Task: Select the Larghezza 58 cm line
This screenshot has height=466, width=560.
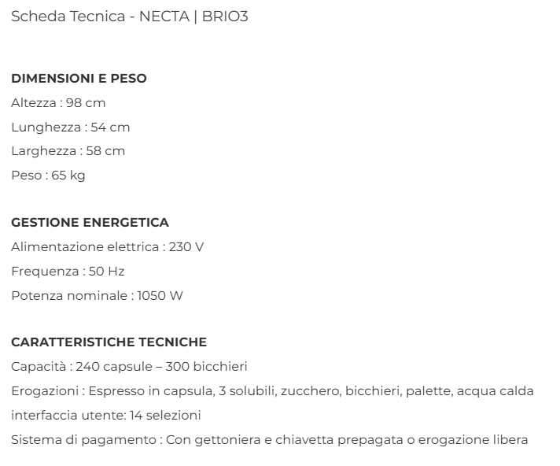Action: pyautogui.click(x=68, y=151)
